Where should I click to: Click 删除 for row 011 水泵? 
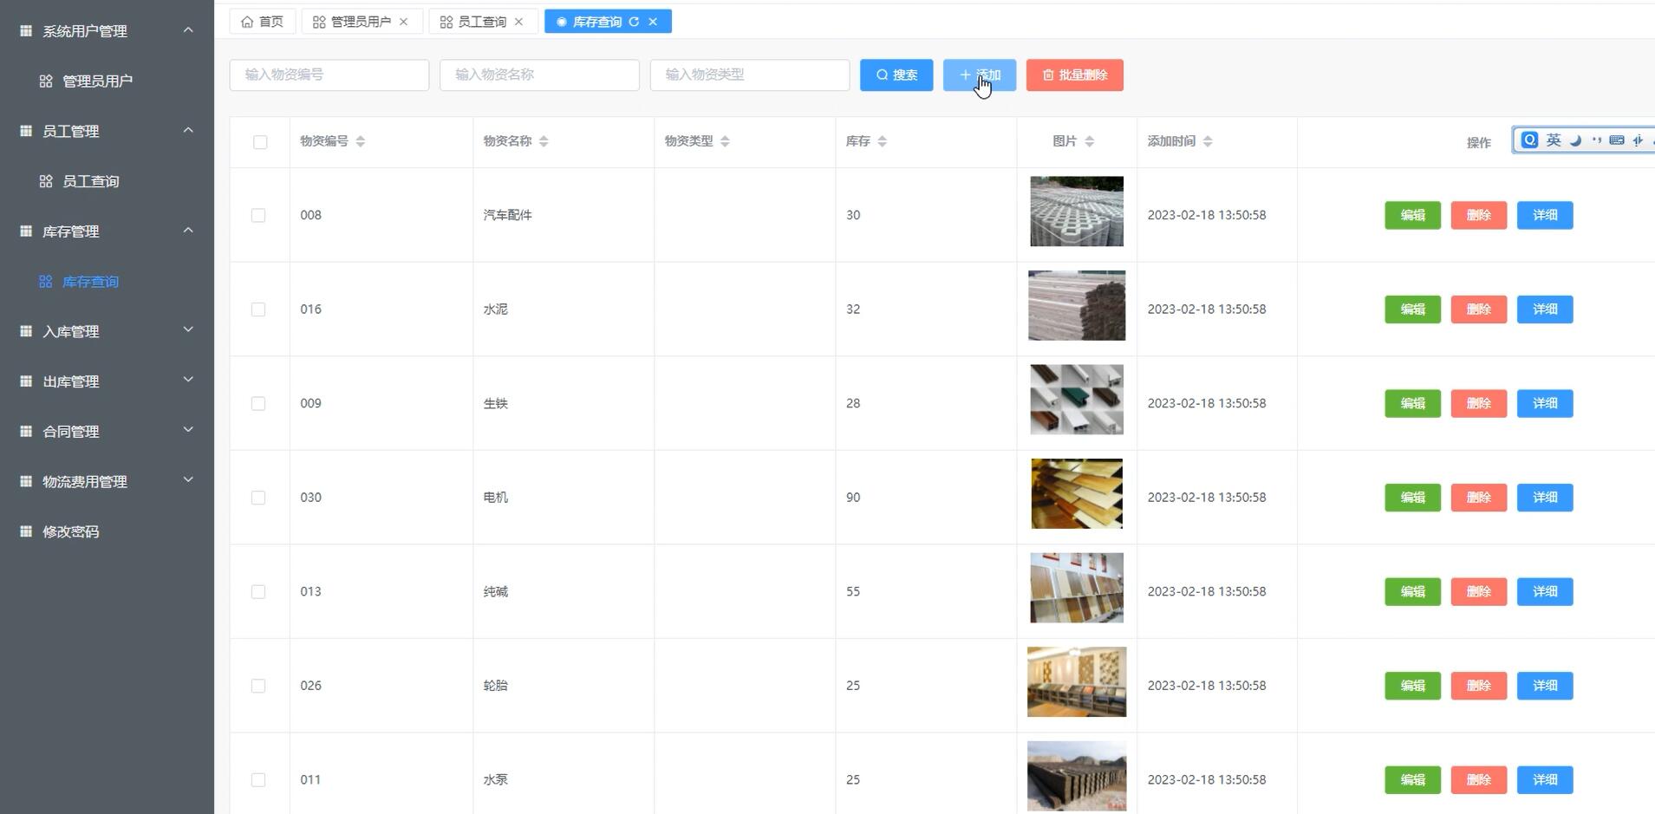click(x=1479, y=779)
